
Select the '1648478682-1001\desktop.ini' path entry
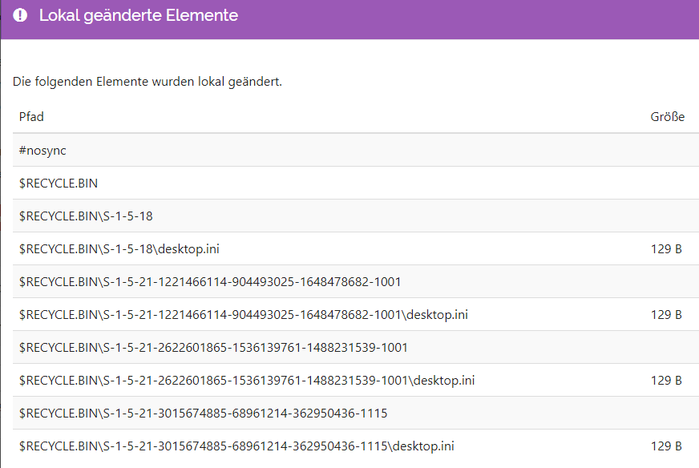click(x=244, y=315)
